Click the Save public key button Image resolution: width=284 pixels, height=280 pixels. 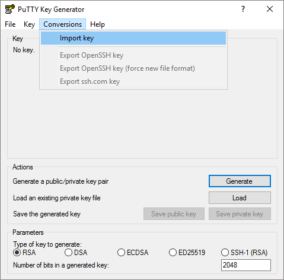pyautogui.click(x=174, y=214)
